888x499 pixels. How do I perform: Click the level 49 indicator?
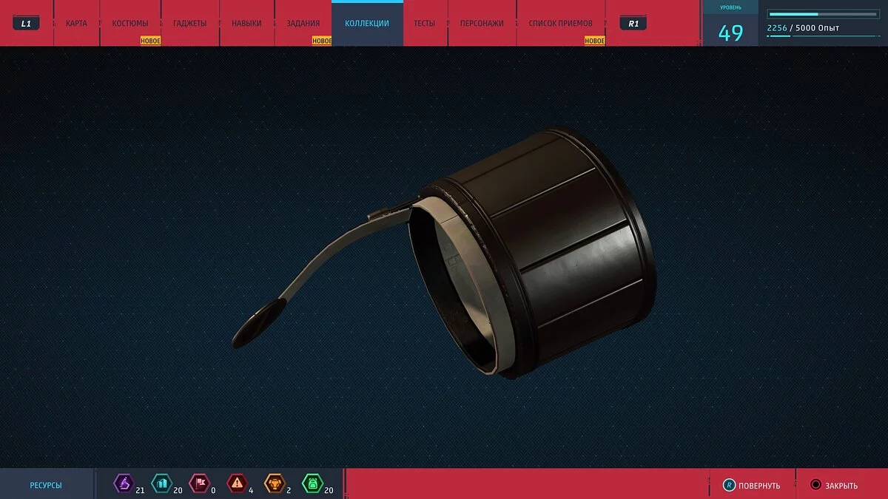click(730, 33)
